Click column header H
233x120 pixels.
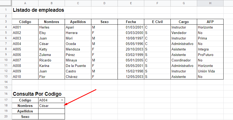[x=210, y=3]
